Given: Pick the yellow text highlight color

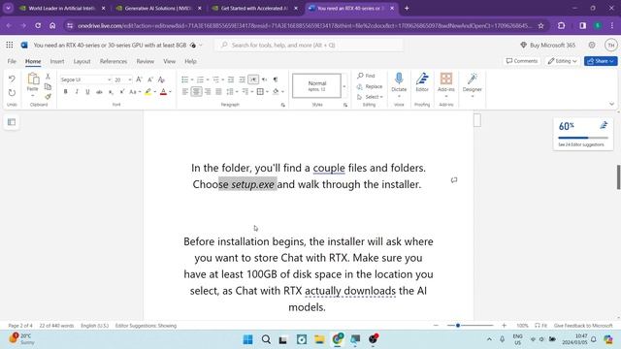Looking at the screenshot, I should click(x=147, y=92).
